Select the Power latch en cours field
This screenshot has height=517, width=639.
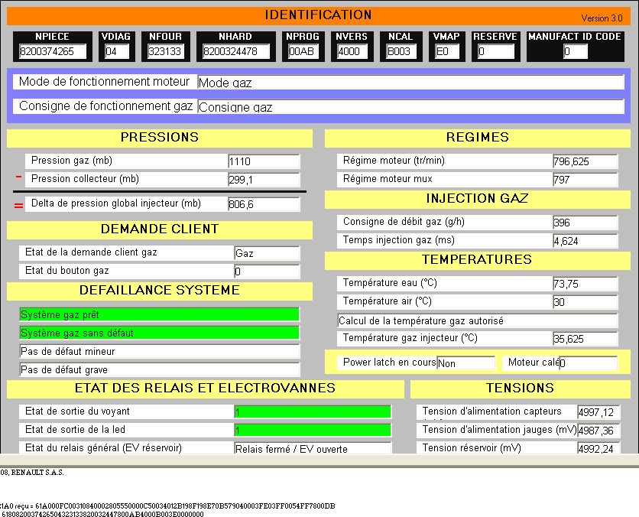tap(465, 363)
